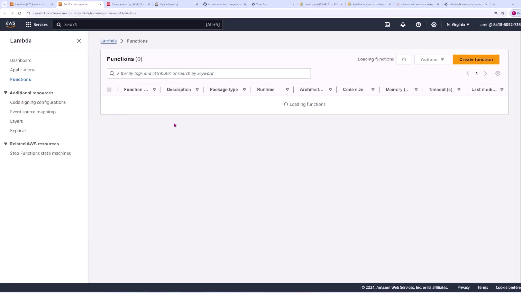Open the N. Virginia region selector
This screenshot has height=293, width=521.
pyautogui.click(x=458, y=24)
